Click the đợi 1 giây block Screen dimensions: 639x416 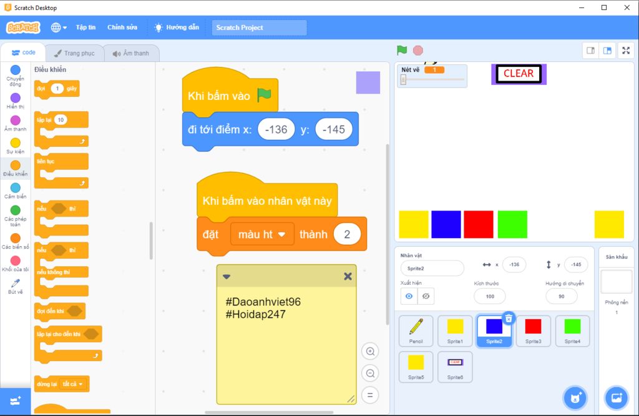[x=57, y=89]
